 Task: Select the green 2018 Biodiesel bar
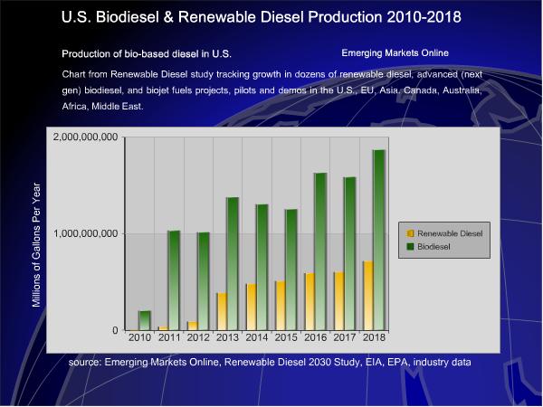[x=379, y=241]
